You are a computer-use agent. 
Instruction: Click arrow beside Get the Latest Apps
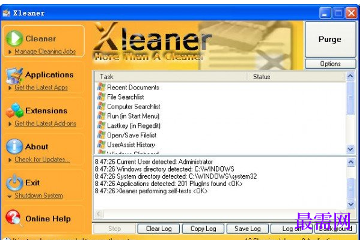pyautogui.click(x=10, y=88)
